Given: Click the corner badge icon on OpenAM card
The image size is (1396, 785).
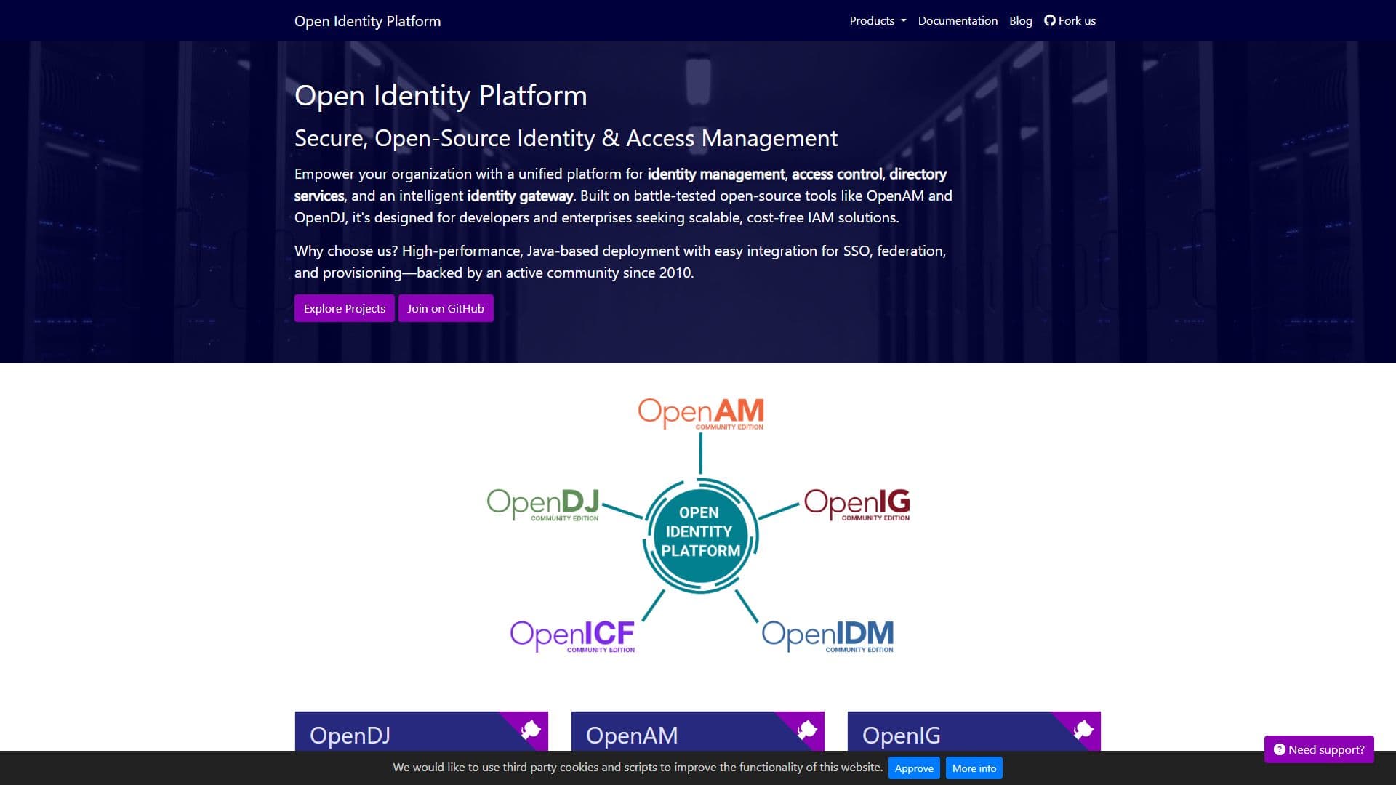Looking at the screenshot, I should 808,729.
